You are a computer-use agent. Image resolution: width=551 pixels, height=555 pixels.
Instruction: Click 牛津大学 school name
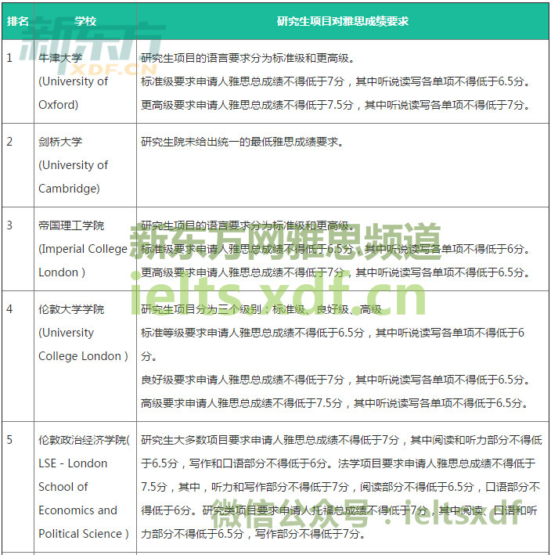[60, 58]
